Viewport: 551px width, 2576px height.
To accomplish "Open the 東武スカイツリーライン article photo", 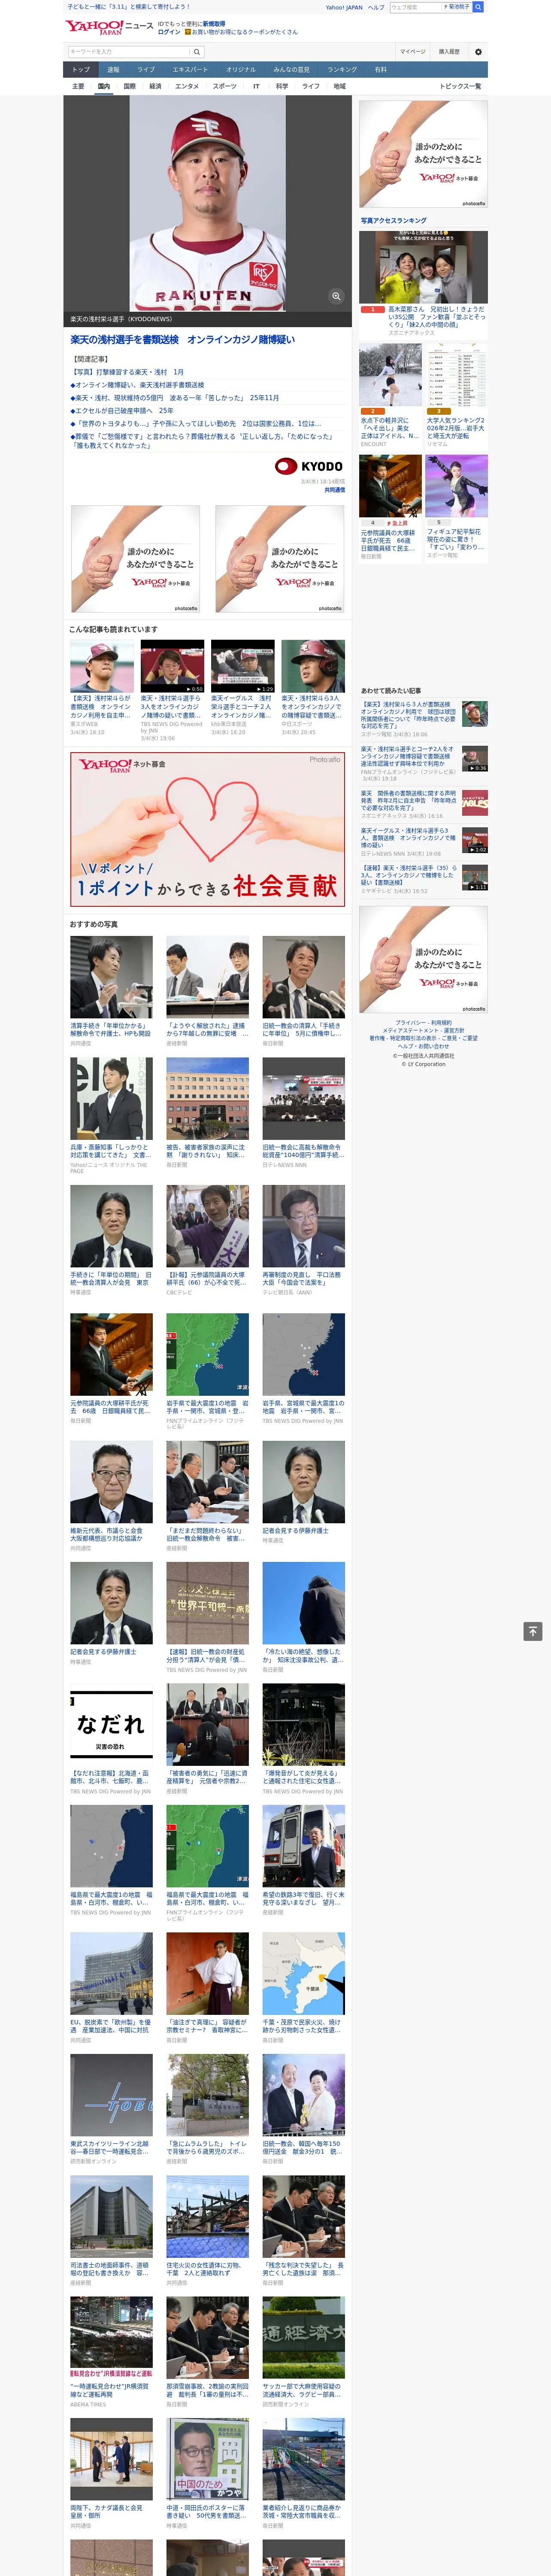I will coord(112,2095).
